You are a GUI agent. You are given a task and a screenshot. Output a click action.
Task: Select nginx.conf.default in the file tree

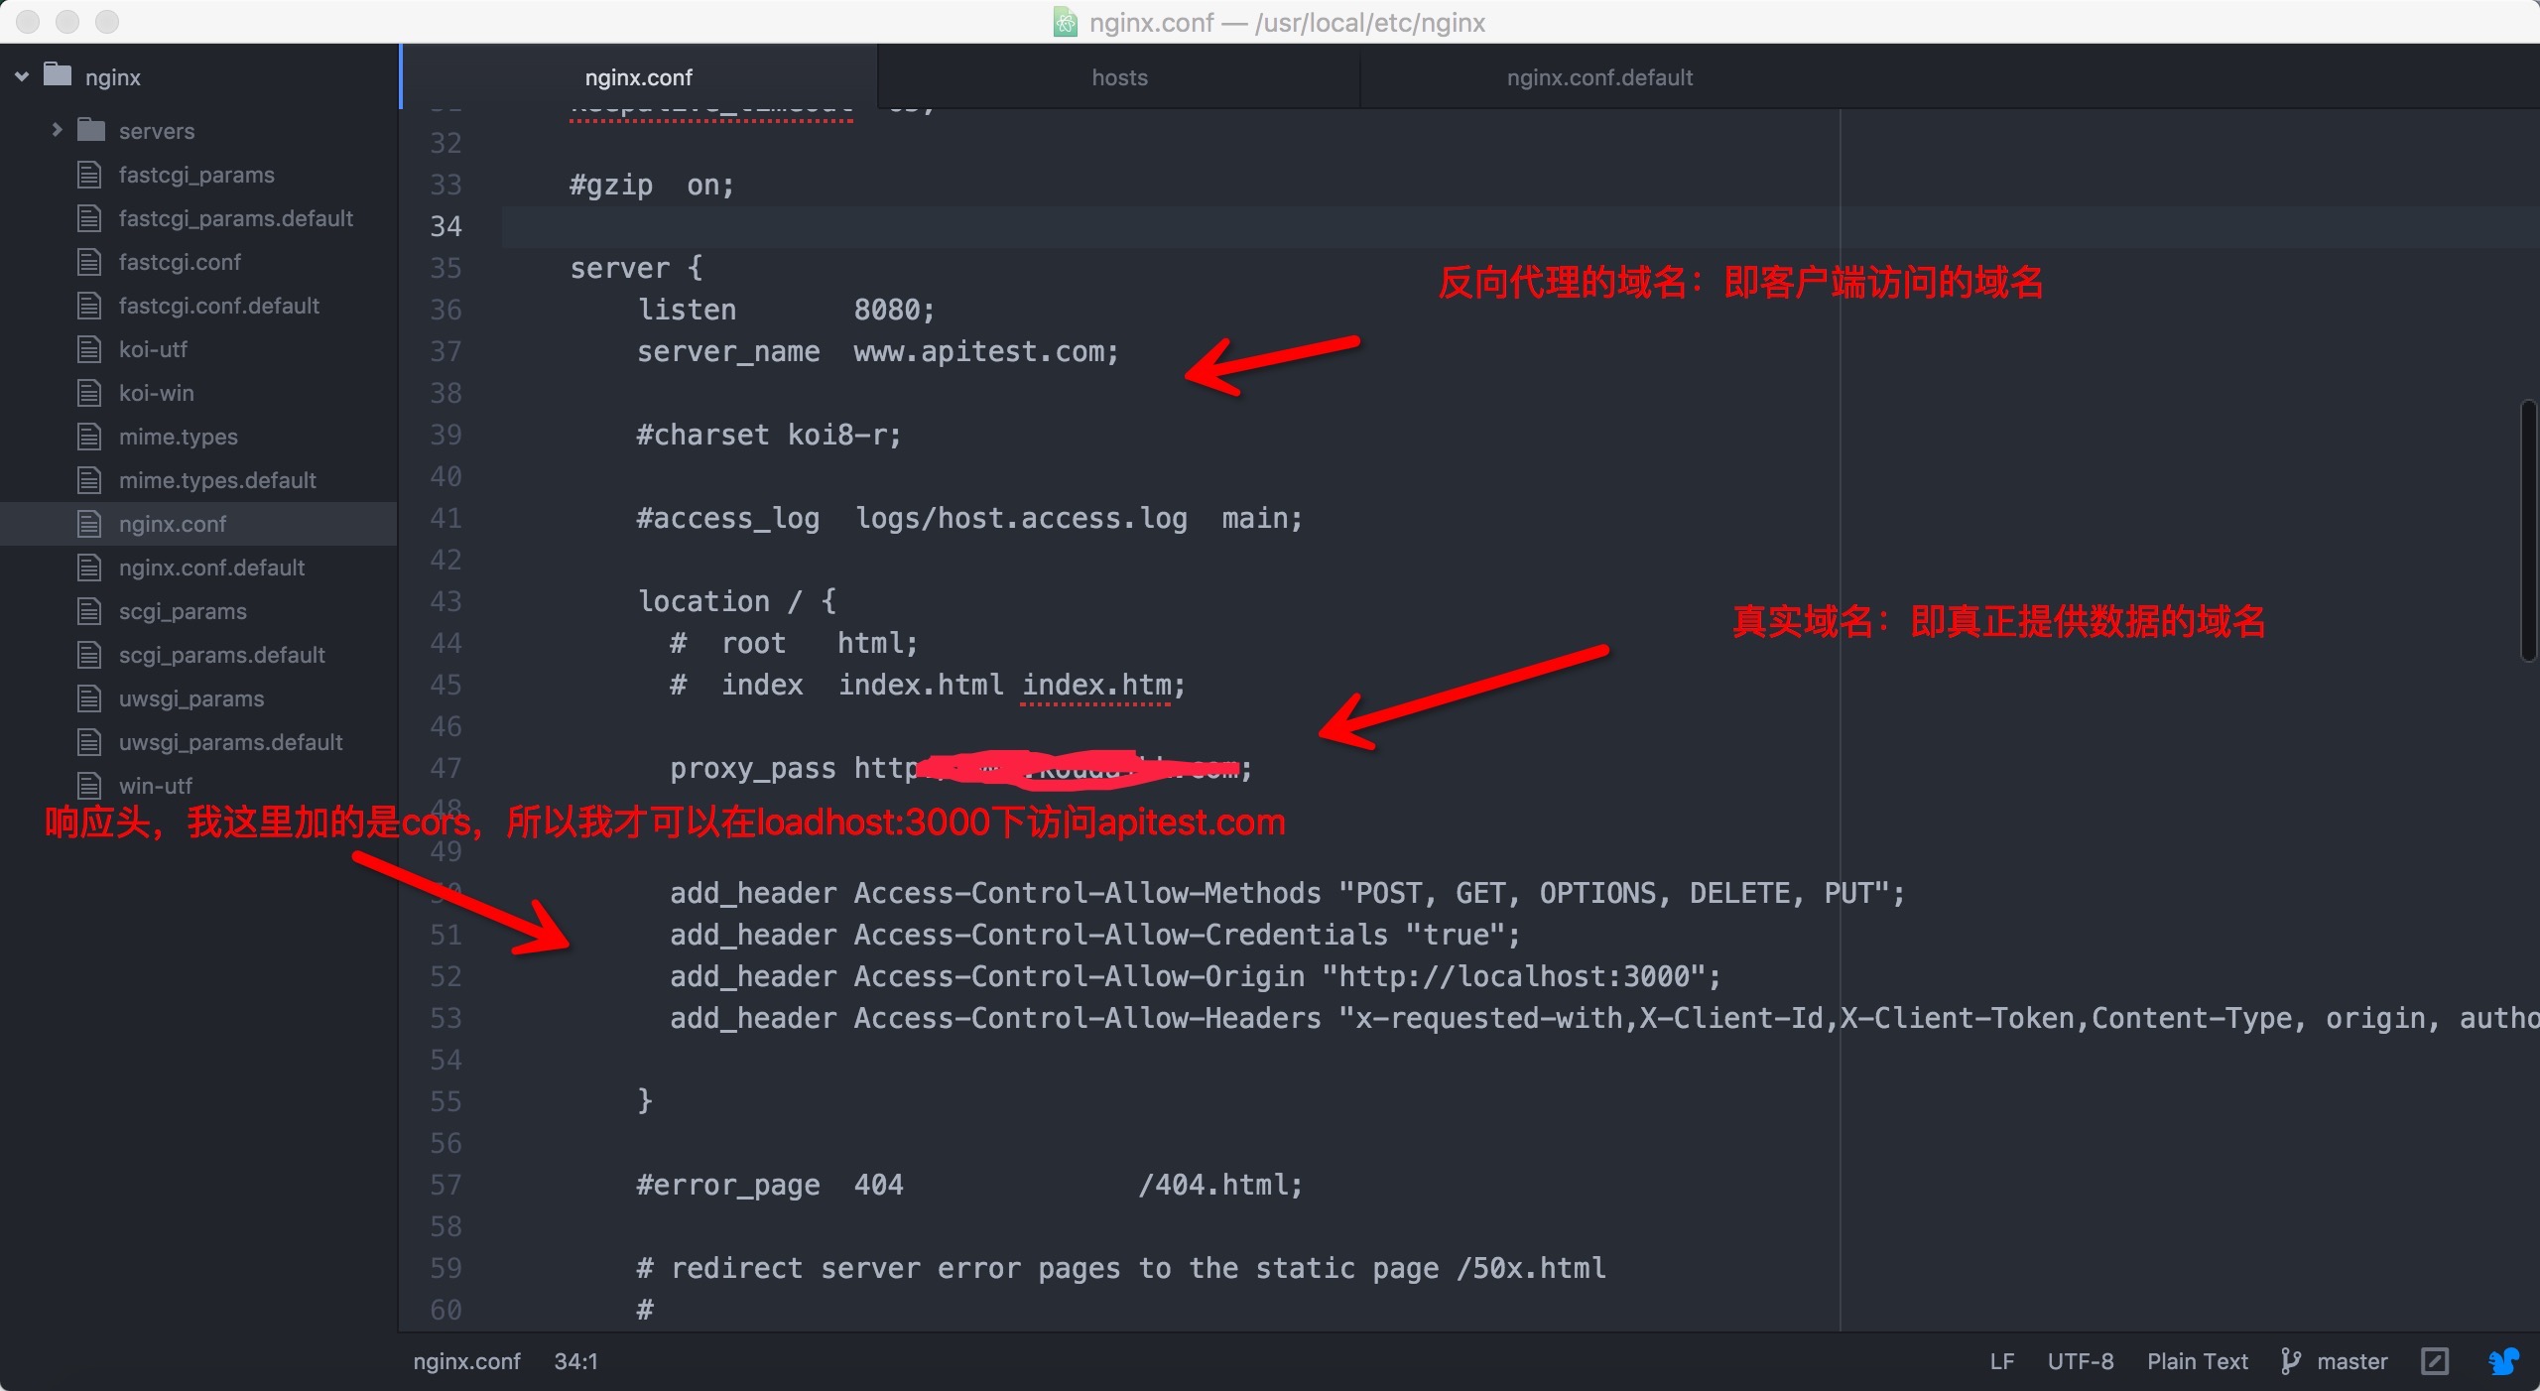[211, 568]
